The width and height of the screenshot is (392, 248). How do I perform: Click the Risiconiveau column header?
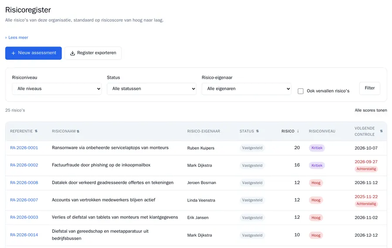pos(322,131)
